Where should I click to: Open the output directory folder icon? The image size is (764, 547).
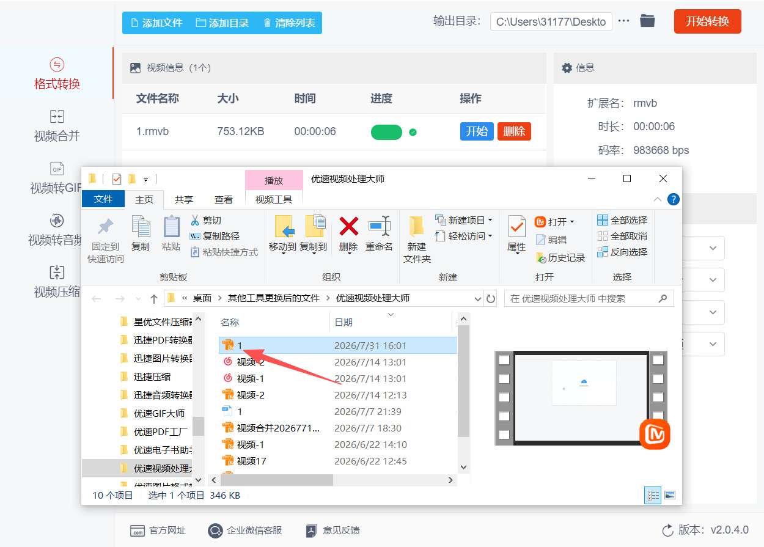[x=647, y=21]
